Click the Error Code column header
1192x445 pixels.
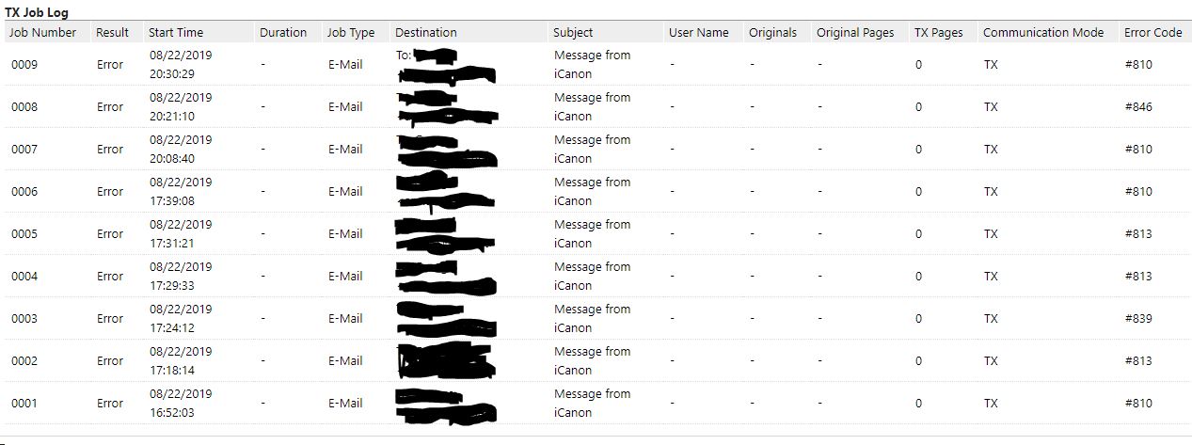1152,32
